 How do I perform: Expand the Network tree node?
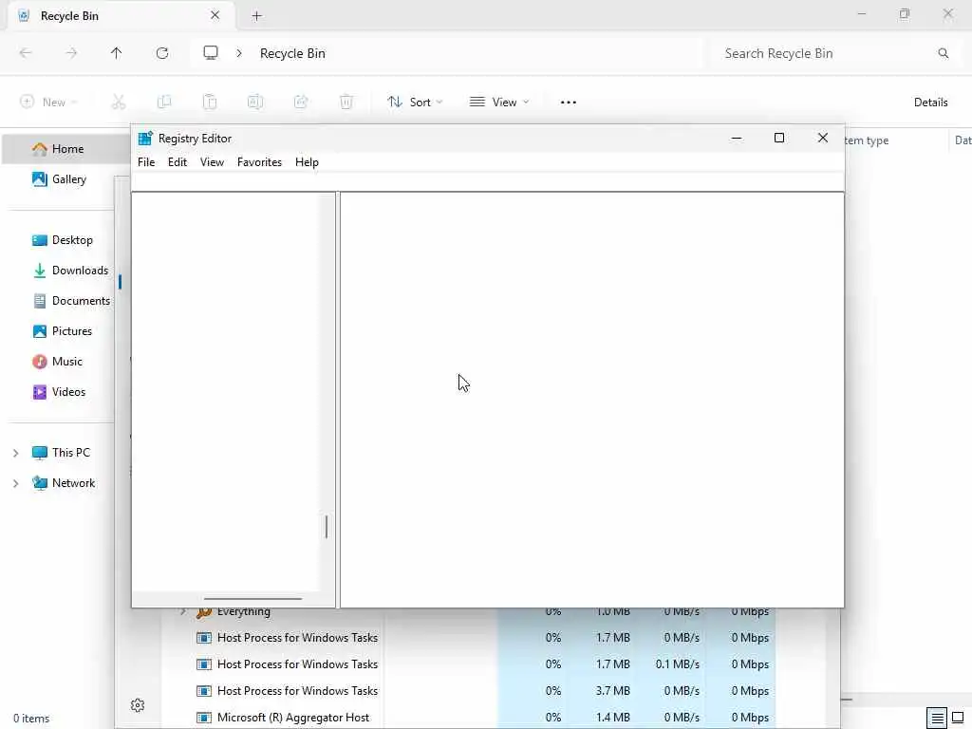click(x=15, y=483)
